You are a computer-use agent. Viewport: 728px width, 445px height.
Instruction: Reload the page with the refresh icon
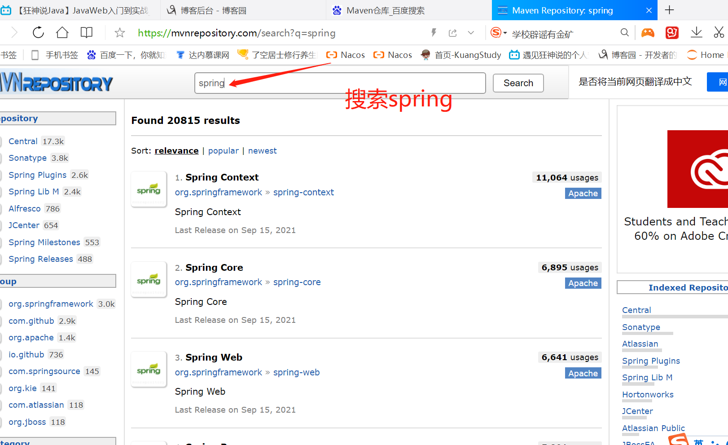tap(39, 32)
